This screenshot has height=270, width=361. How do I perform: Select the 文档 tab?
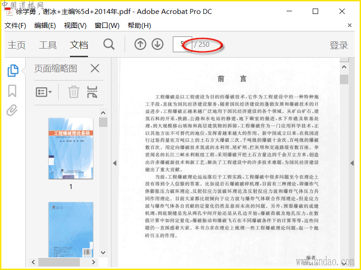pos(79,45)
